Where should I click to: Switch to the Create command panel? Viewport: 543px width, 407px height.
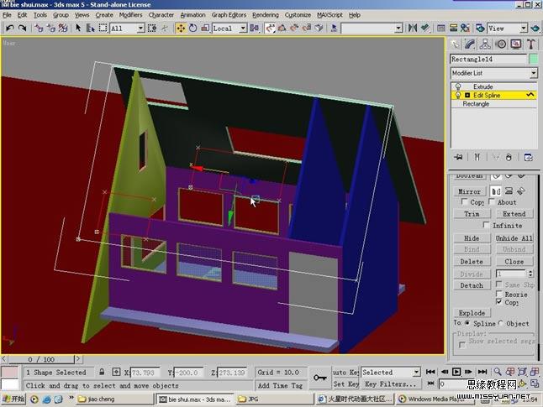click(x=455, y=44)
